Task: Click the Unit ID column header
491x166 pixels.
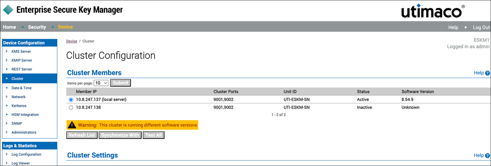Action: (290, 92)
